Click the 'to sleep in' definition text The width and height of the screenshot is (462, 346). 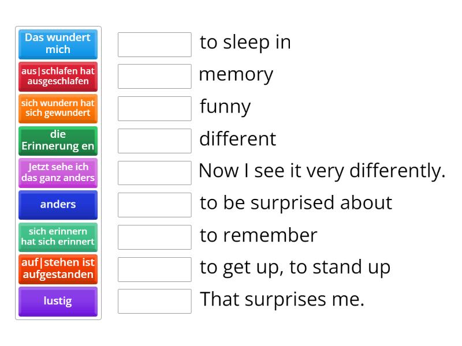point(245,43)
